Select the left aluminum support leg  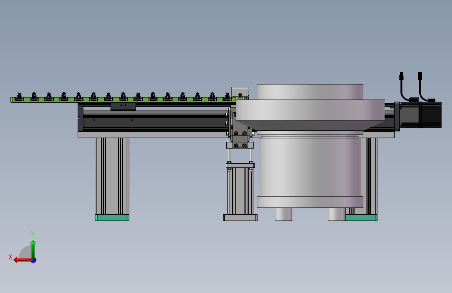pos(112,176)
